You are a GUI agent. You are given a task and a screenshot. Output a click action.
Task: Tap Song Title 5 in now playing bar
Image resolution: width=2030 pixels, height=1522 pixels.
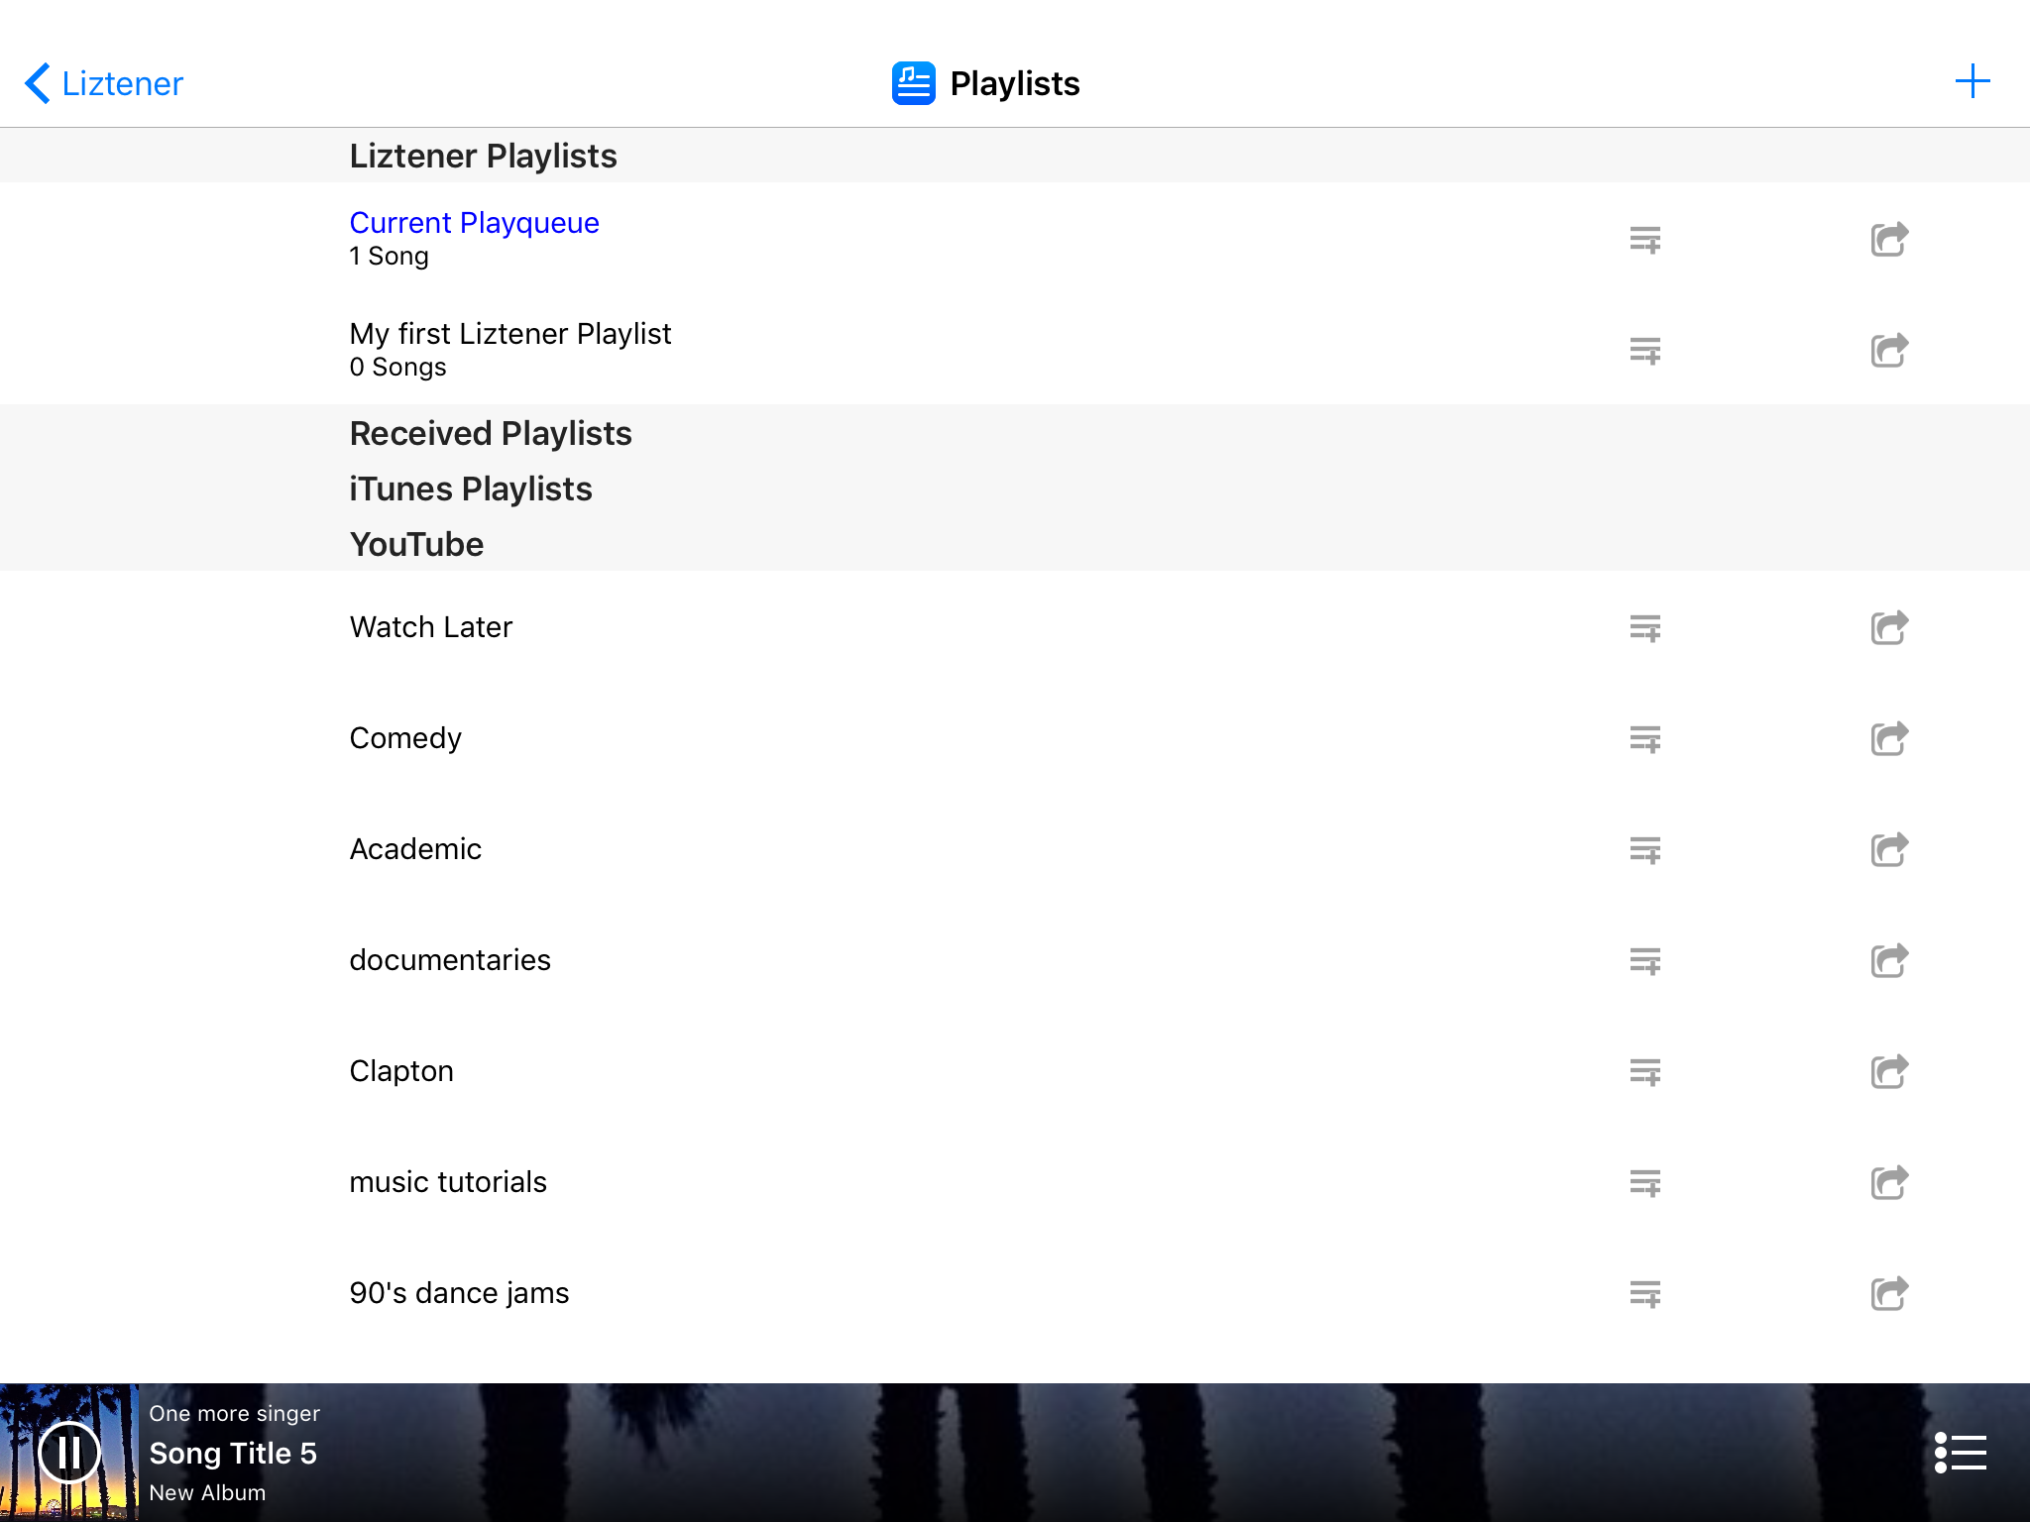tap(233, 1453)
